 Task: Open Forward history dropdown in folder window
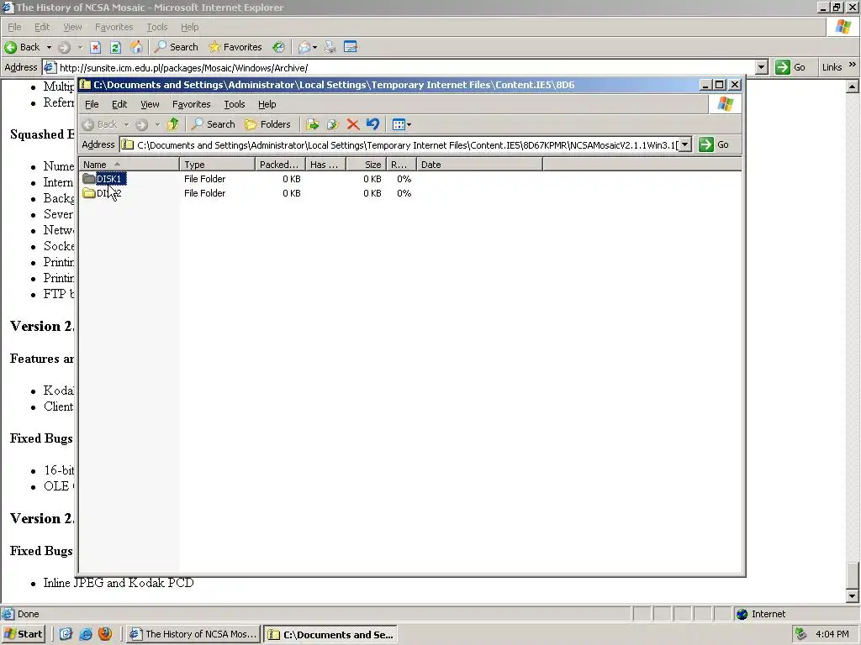point(157,124)
